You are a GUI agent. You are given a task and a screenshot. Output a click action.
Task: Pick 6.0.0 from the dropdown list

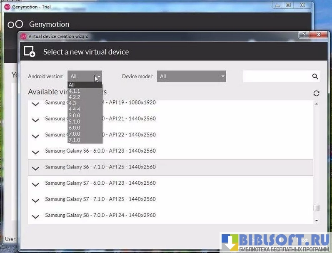75,128
